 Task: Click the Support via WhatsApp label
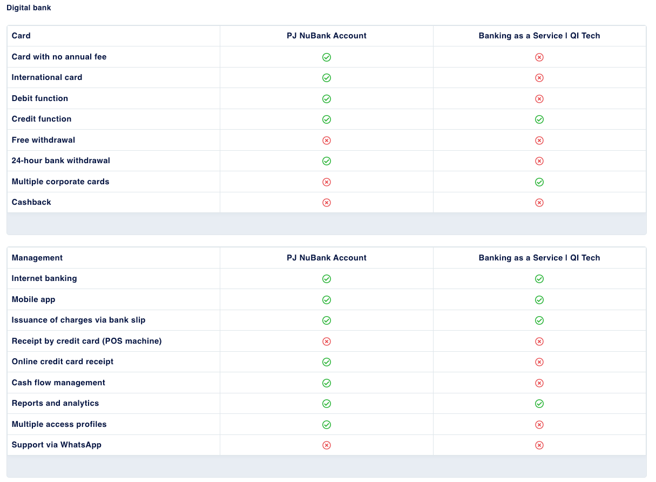coord(57,445)
